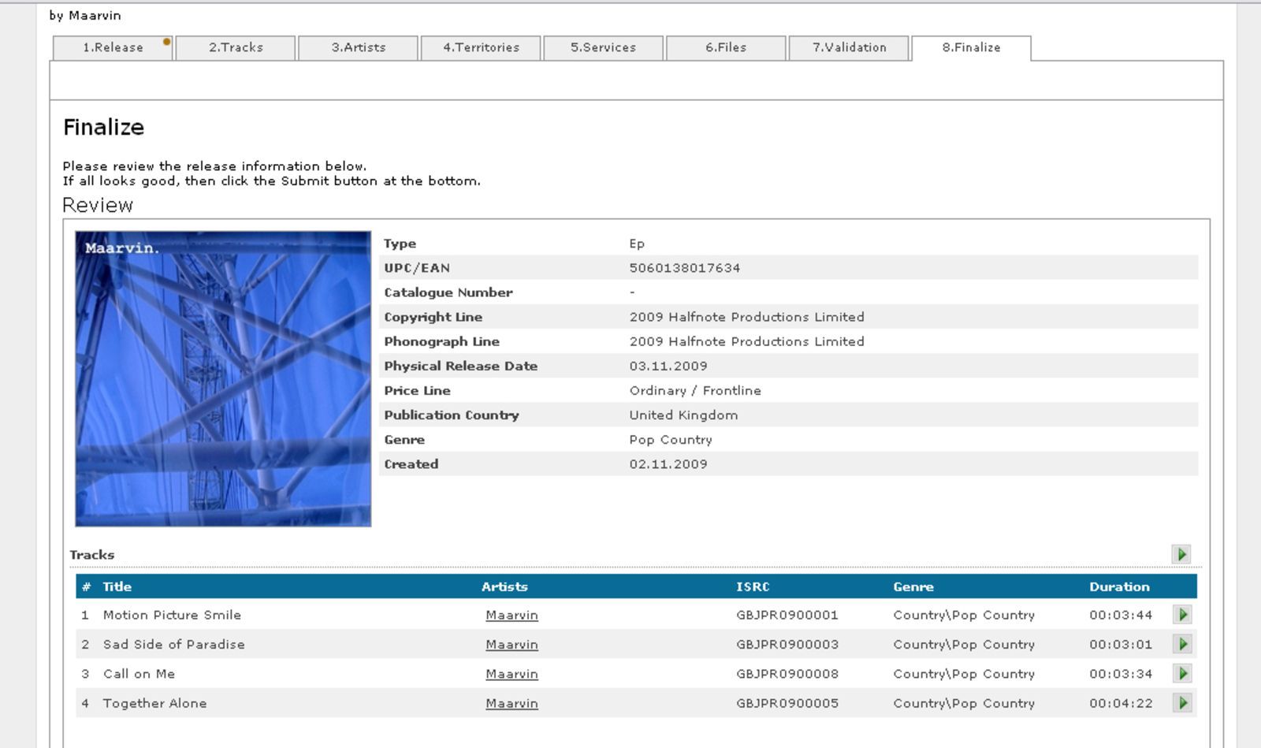Click the 'by Maarvin' text at top
Screen dimensions: 1261x748
click(x=84, y=16)
